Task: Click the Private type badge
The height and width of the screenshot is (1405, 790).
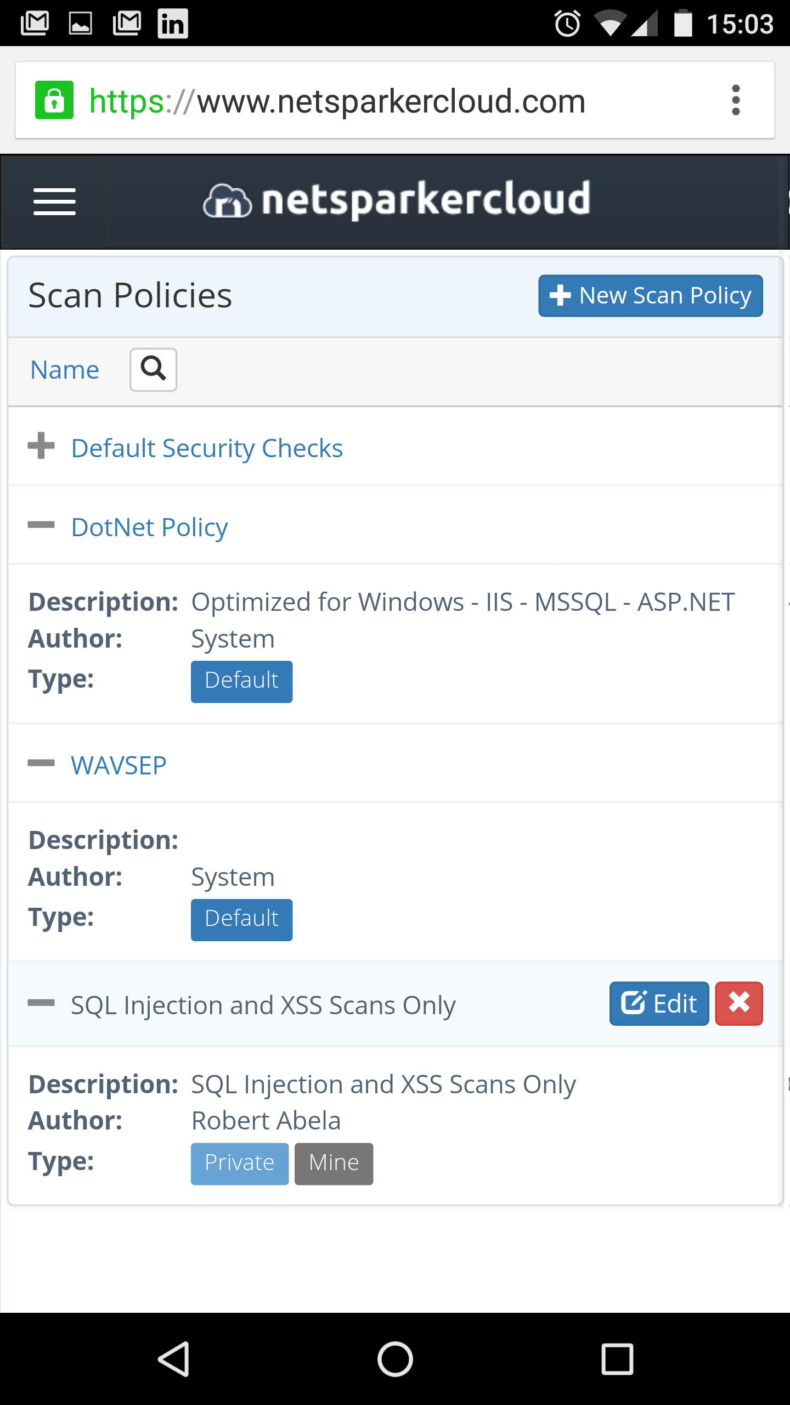Action: 240,1164
